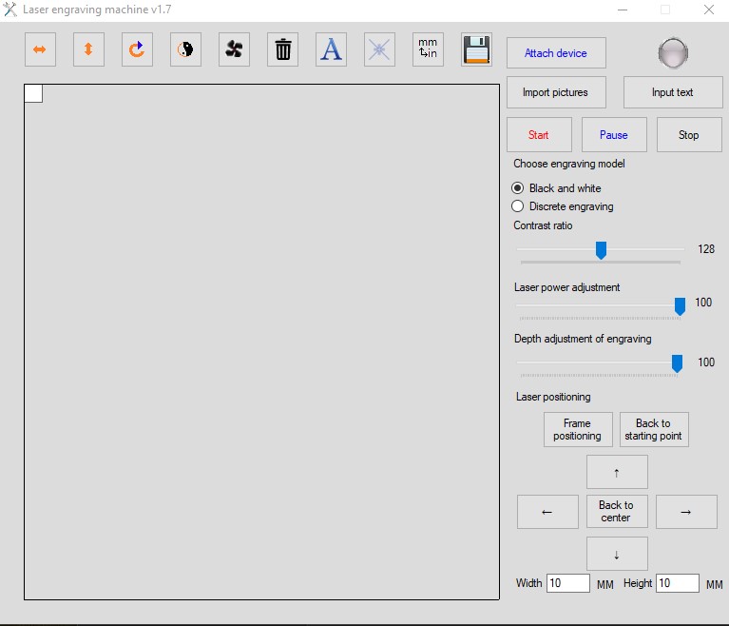Open the Input text button
729x626 pixels.
pyautogui.click(x=673, y=92)
